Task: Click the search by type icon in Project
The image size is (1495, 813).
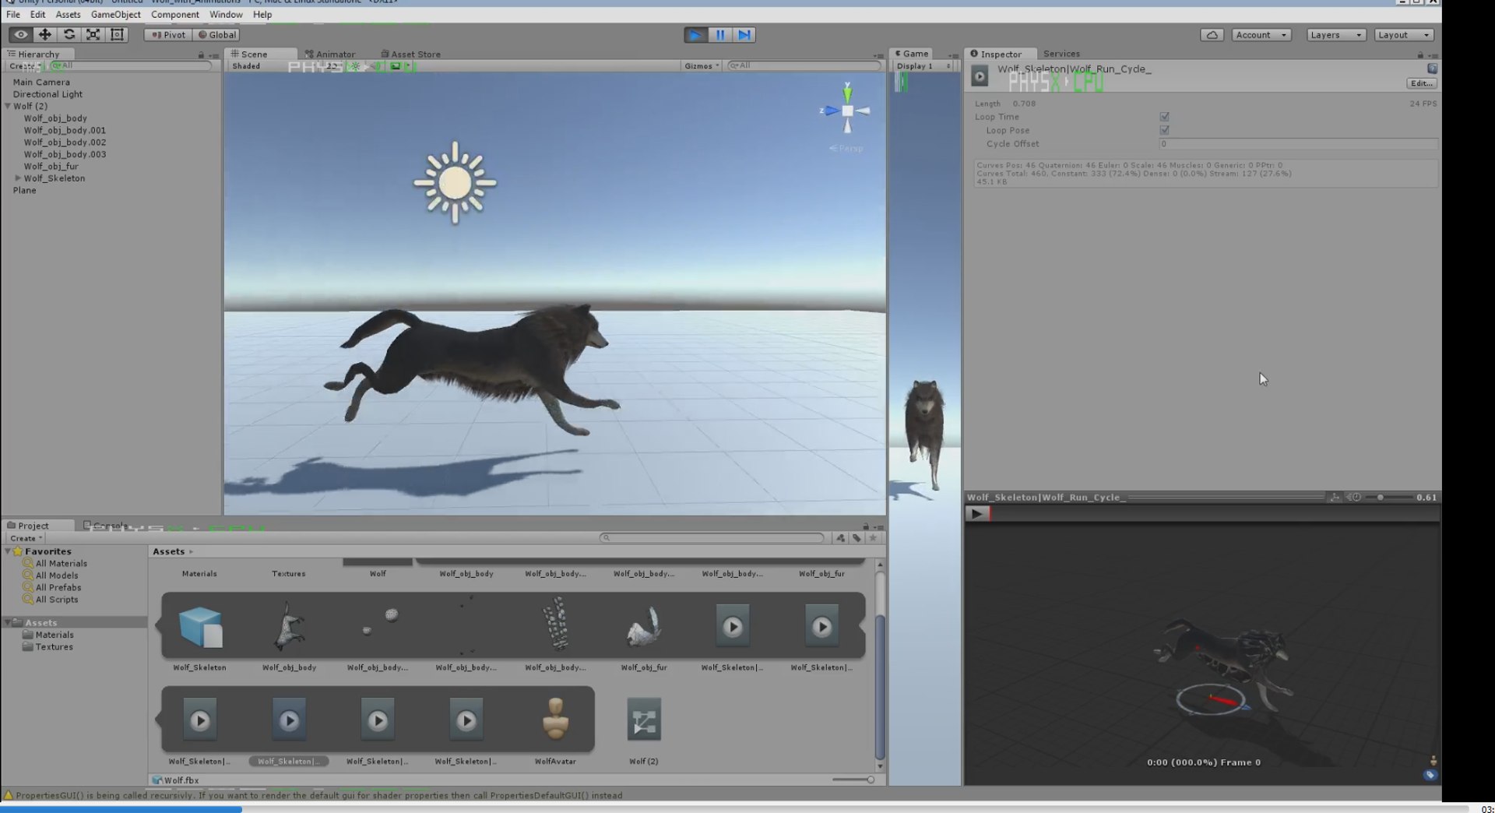Action: click(x=840, y=538)
